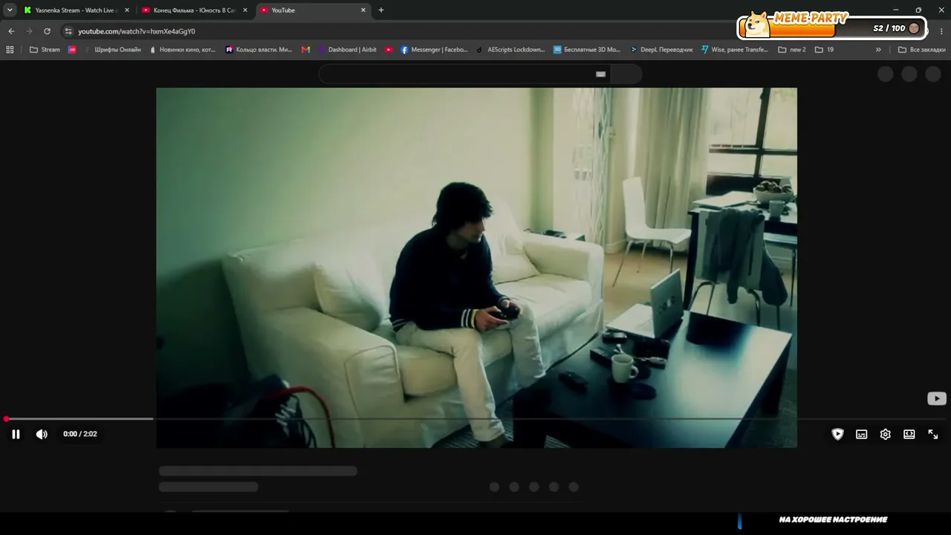Click the keyboard icon in the YouTube search box
Viewport: 951px width, 535px height.
click(x=601, y=74)
